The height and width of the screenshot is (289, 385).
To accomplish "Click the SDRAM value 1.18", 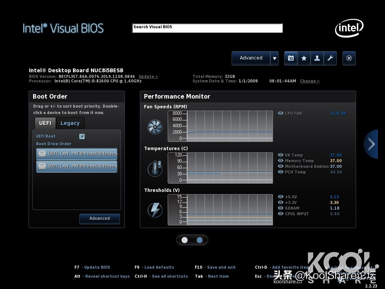I will coord(334,208).
